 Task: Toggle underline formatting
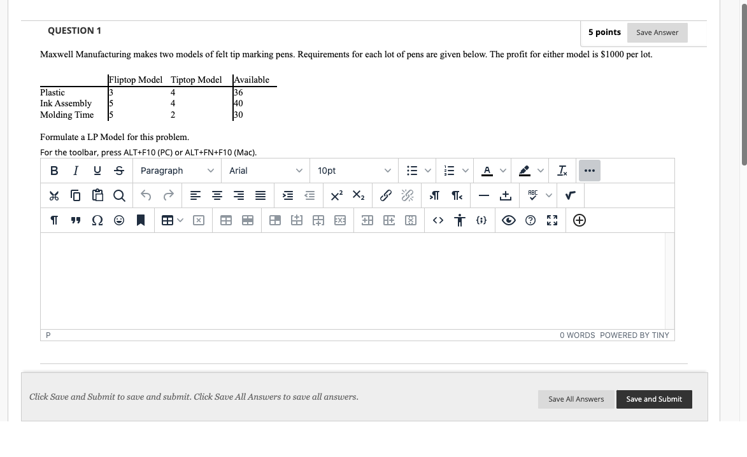97,171
